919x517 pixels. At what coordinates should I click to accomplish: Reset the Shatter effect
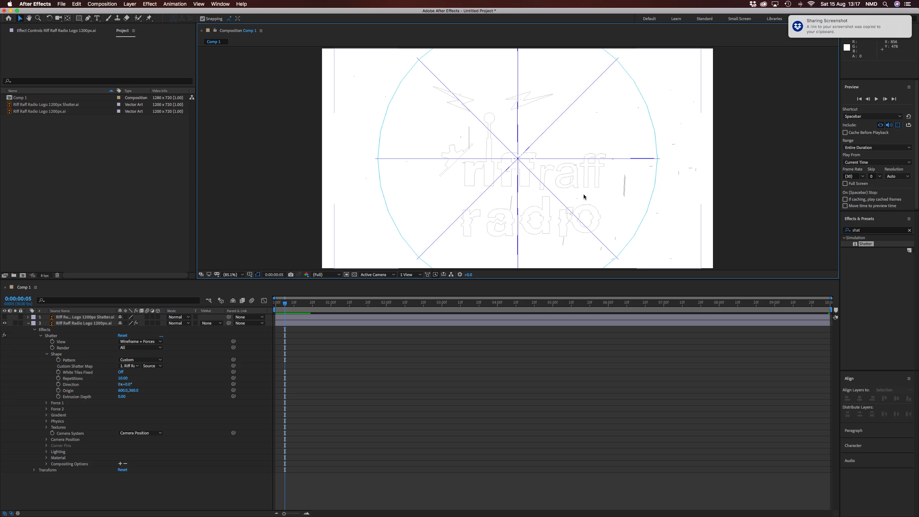click(x=122, y=335)
